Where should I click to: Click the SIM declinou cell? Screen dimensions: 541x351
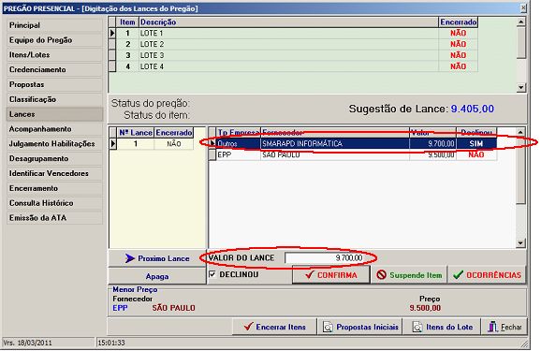pyautogui.click(x=476, y=143)
